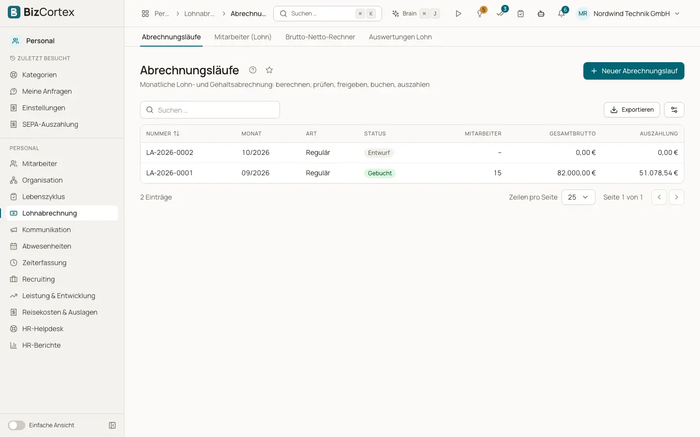Open HR-Berichte in sidebar
Viewport: 700px width, 437px height.
pos(62,345)
